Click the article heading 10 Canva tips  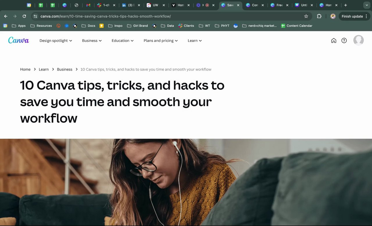[122, 102]
